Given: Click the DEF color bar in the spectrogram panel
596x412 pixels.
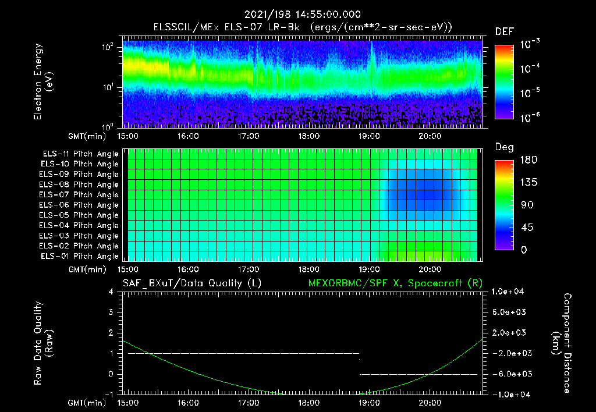Looking at the screenshot, I should [x=504, y=82].
